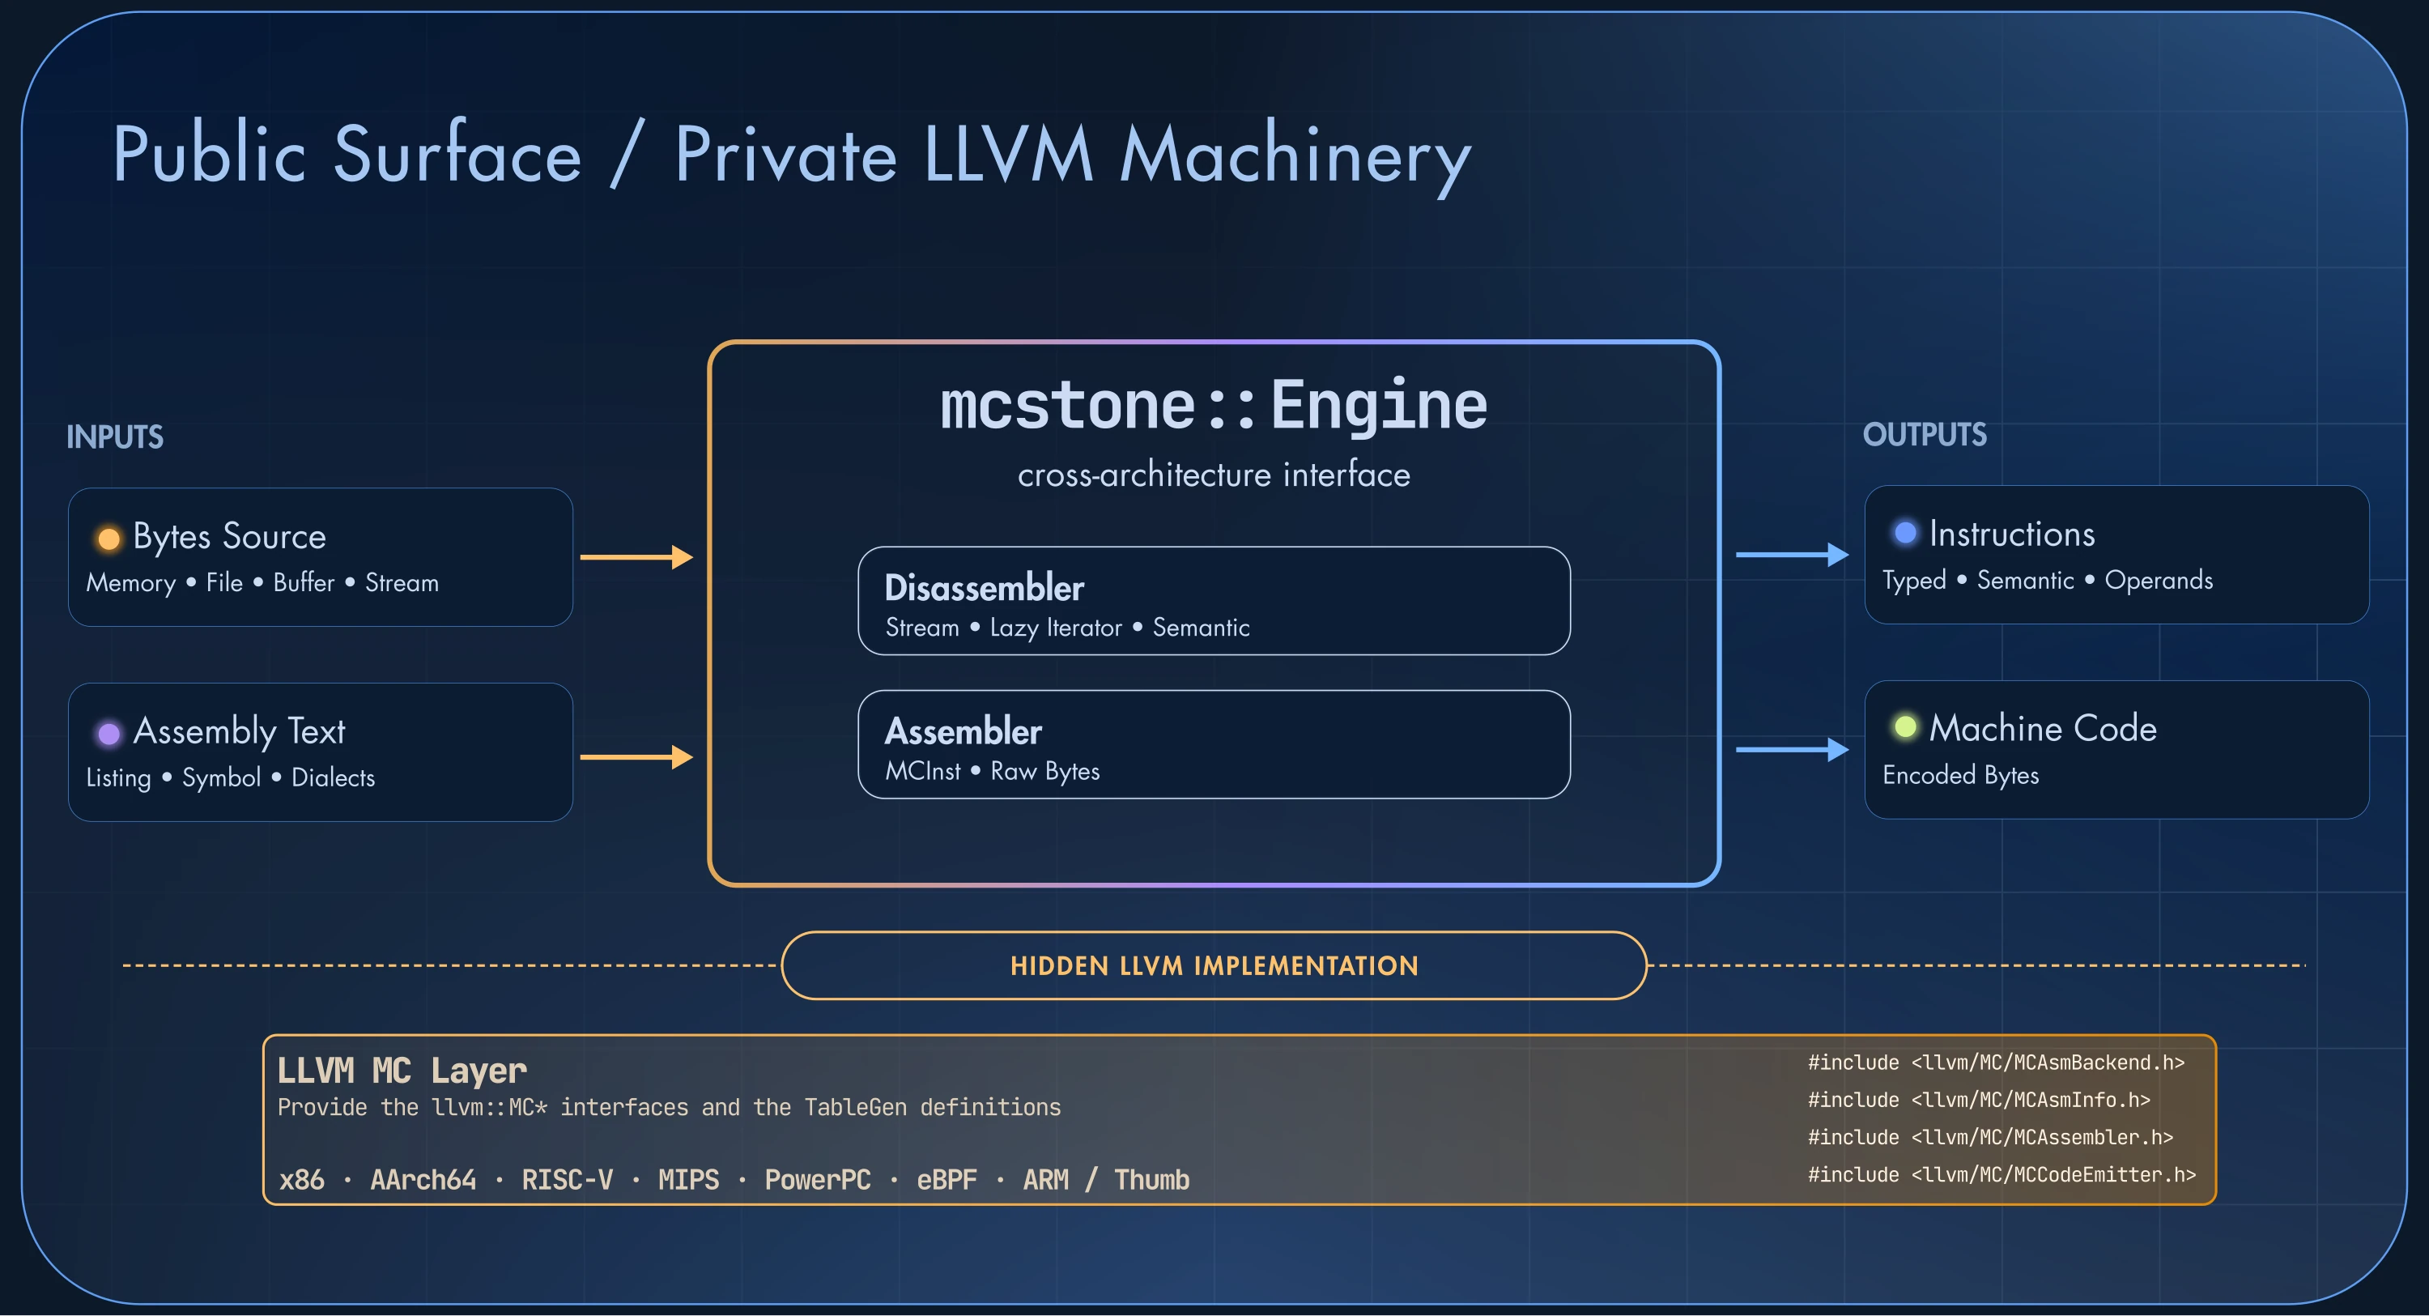Click the Assembler title

click(963, 731)
